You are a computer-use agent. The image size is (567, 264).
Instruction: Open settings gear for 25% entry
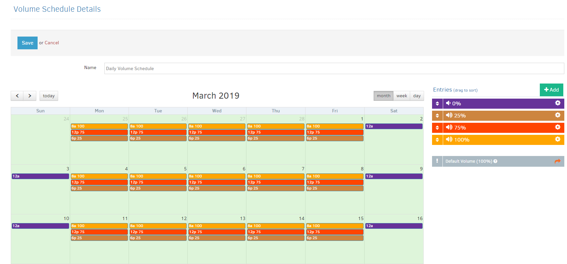coord(558,115)
